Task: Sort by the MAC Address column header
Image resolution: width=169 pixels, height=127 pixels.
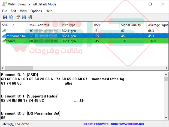Action: coord(44,25)
